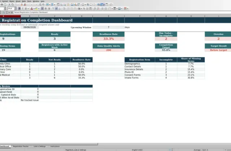Click the Print icon in toolbar

(2, 5)
